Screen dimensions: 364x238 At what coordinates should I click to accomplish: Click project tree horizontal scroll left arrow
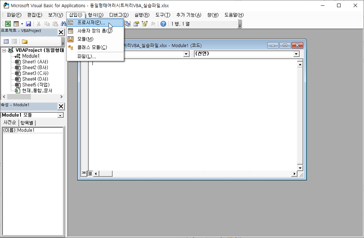pos(4,96)
